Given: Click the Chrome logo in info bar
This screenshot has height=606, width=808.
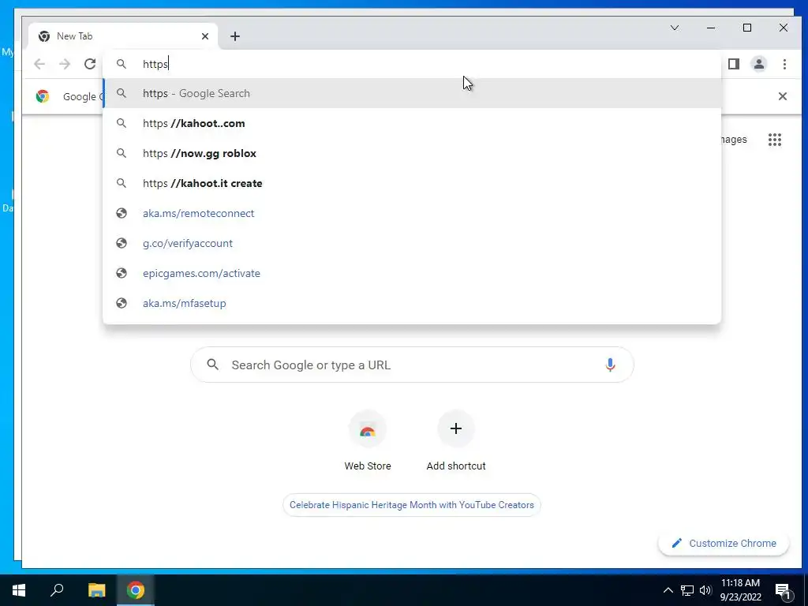Looking at the screenshot, I should [x=43, y=96].
